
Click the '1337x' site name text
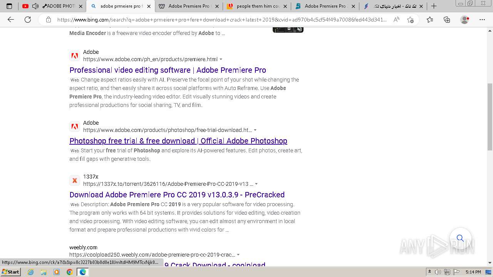[91, 177]
